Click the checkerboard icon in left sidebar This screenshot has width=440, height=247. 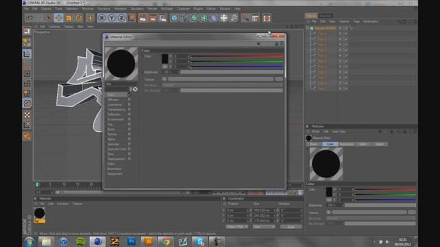pos(27,115)
